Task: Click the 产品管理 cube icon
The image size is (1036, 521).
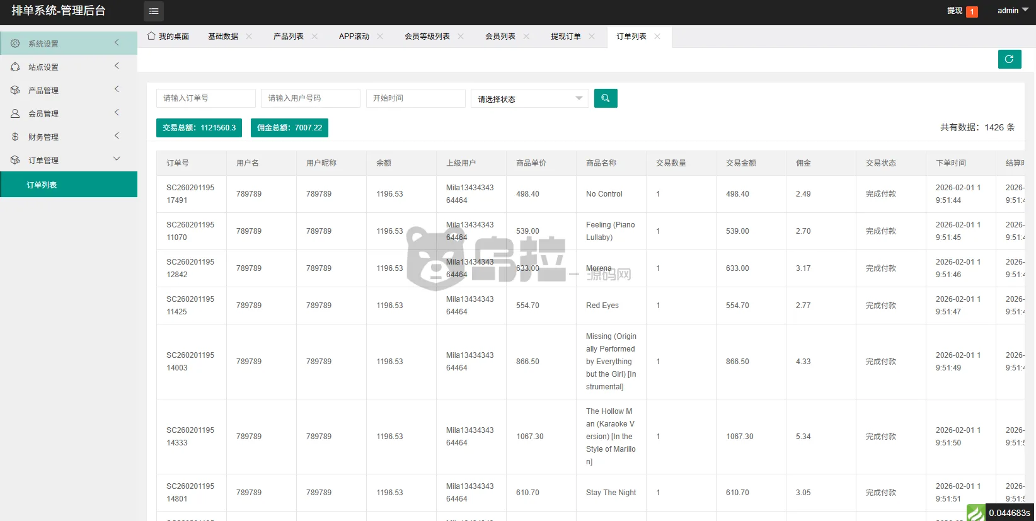Action: 15,90
